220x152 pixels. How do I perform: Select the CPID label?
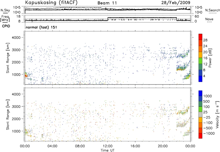pyautogui.click(x=6, y=26)
